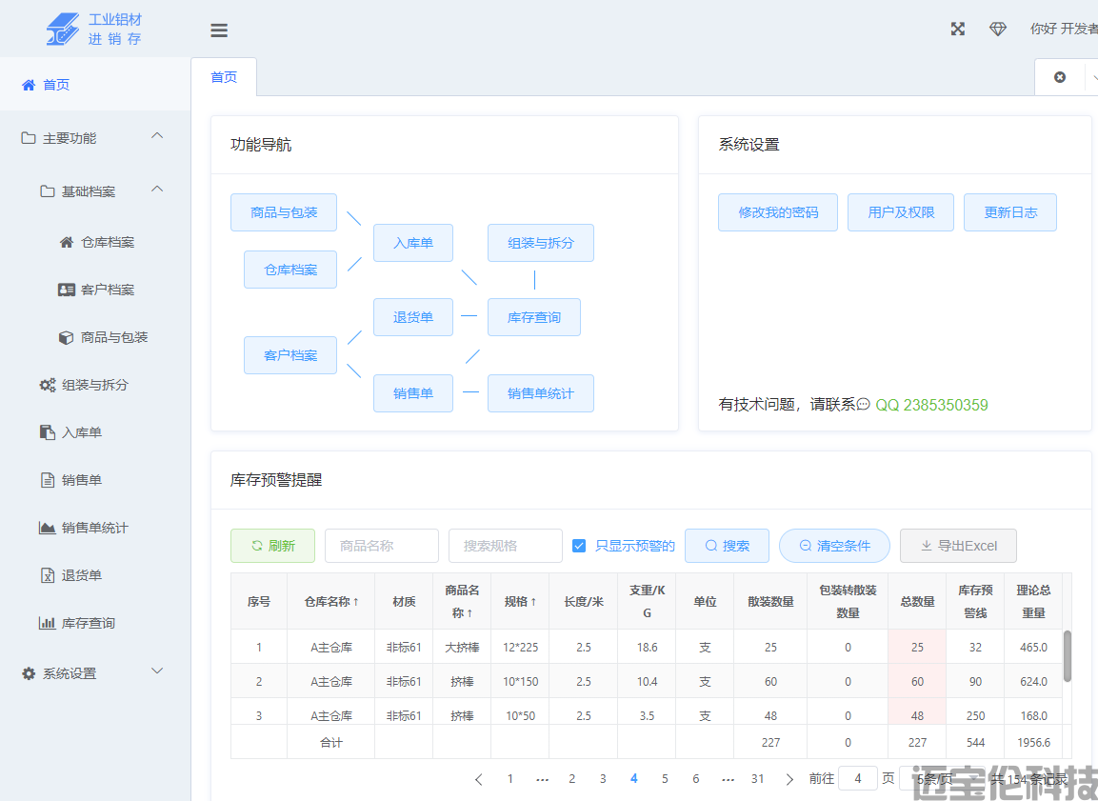Click the green 刷新 refresh button
The image size is (1098, 801).
pos(272,546)
